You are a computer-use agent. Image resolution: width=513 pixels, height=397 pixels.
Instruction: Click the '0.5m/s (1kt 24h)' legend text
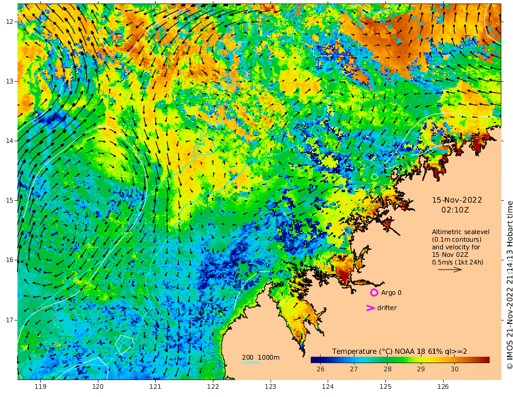click(458, 262)
